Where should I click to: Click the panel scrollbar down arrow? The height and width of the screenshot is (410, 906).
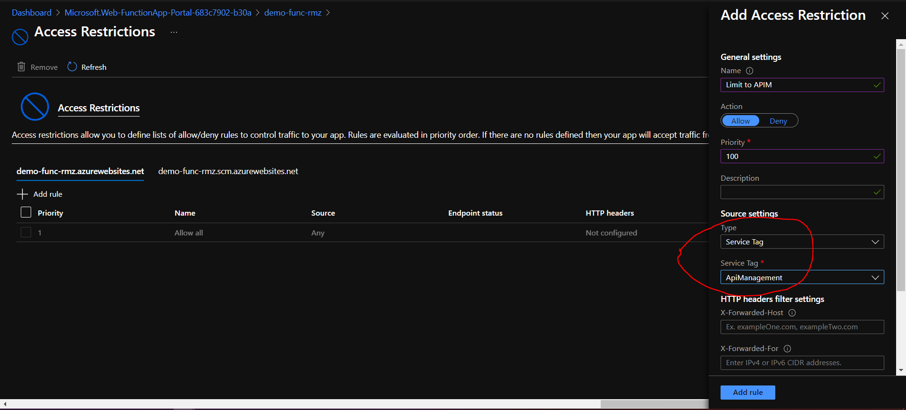(x=901, y=371)
